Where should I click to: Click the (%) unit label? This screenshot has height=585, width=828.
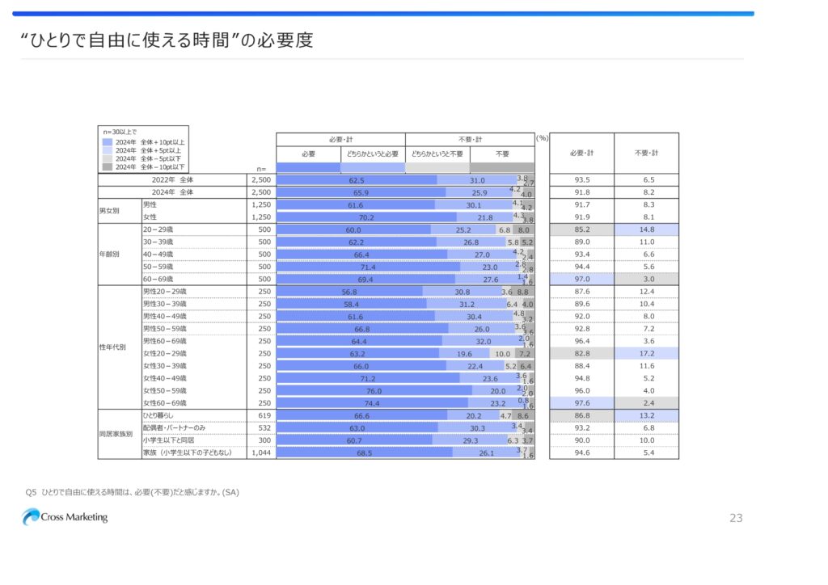543,138
